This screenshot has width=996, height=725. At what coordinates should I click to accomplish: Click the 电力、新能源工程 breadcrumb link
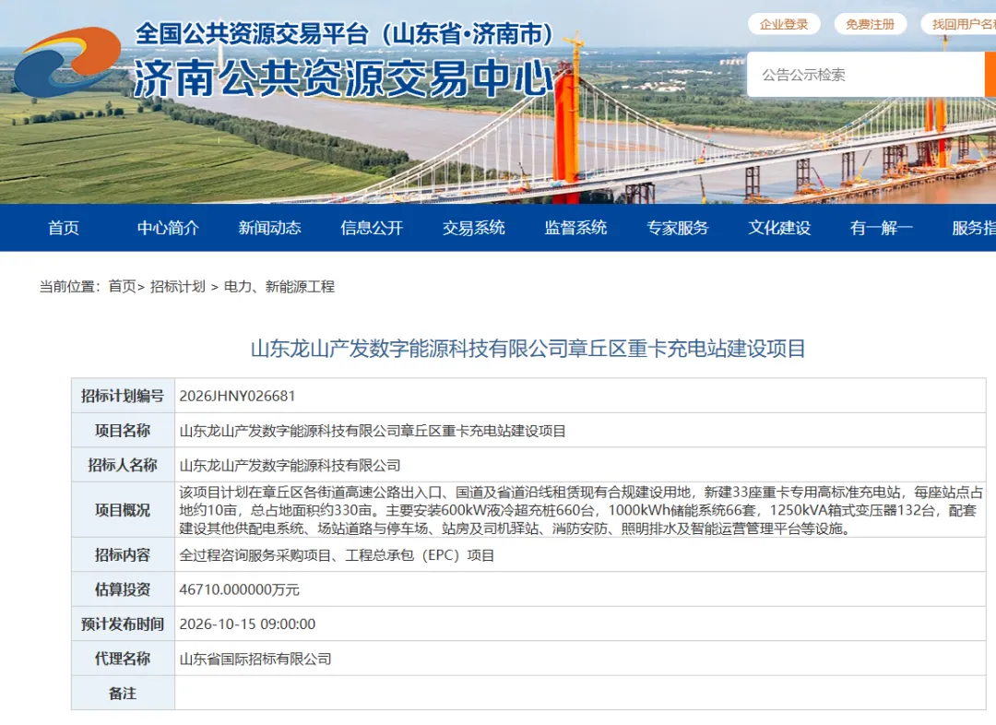pos(279,287)
